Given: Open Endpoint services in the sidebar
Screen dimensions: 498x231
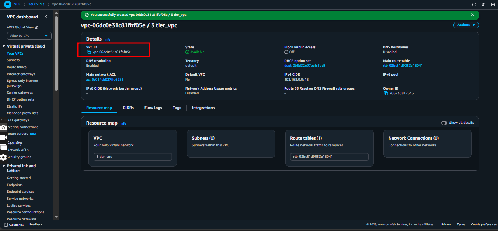Looking at the screenshot, I should coord(21,192).
